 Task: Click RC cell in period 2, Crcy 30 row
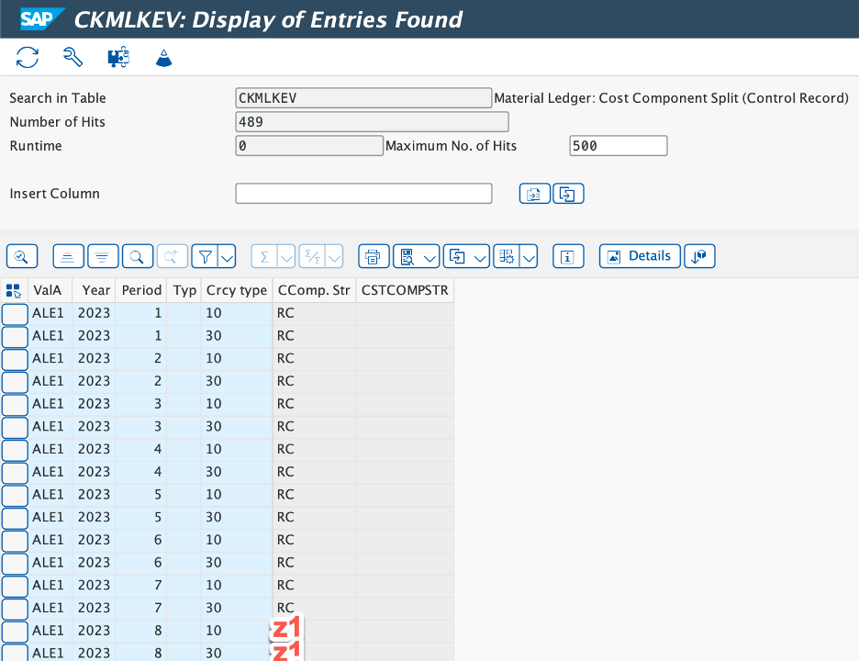[314, 381]
